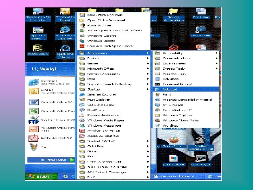Click the Synchronize icon

click(x=157, y=105)
